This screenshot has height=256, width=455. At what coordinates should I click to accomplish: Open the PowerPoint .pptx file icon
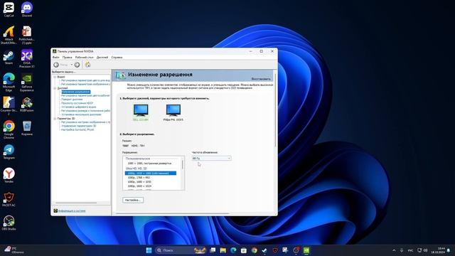click(27, 35)
